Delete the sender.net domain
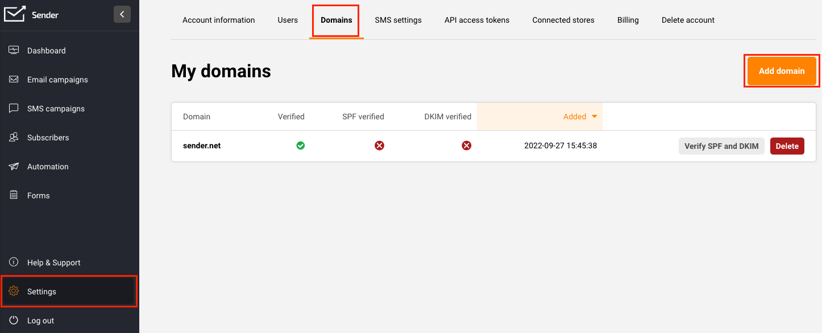 (787, 146)
